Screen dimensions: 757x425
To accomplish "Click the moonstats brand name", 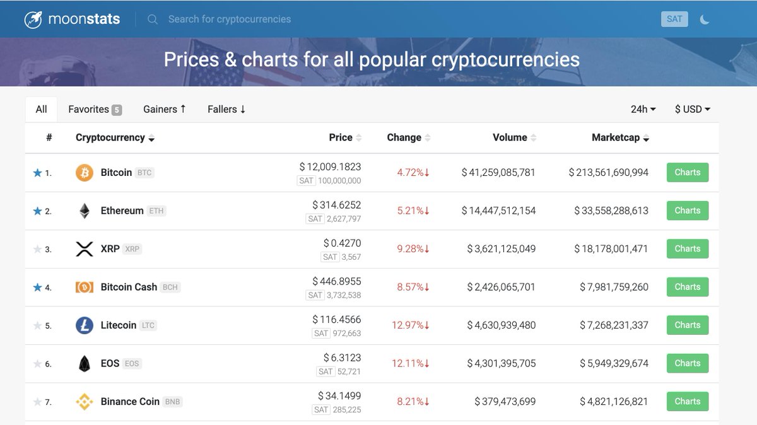I will [84, 19].
